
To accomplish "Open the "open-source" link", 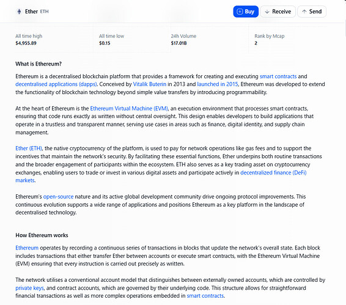I will point(58,197).
